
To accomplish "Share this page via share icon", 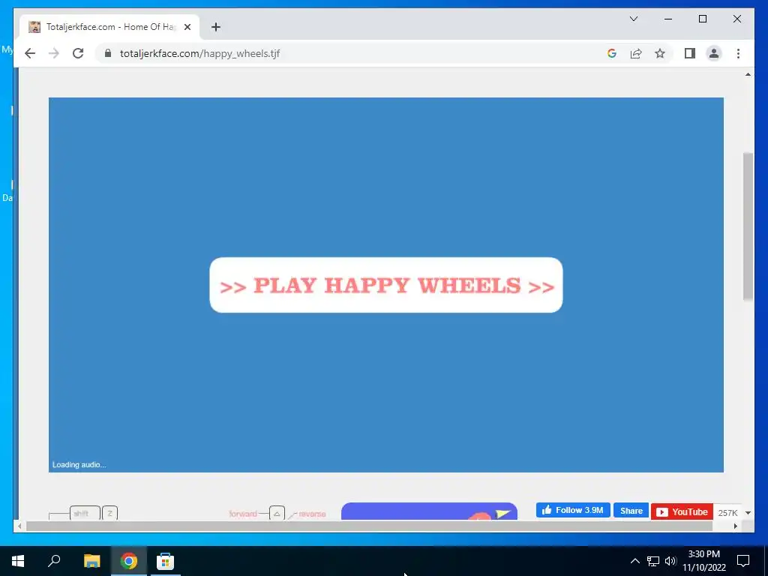I will (636, 53).
